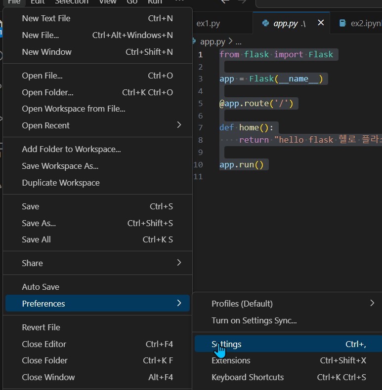This screenshot has width=382, height=390.
Task: Click the return "hello flask" line
Action: (310, 140)
